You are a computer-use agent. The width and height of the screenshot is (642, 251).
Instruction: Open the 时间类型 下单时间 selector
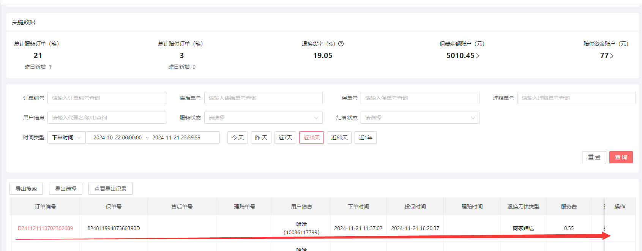click(66, 137)
